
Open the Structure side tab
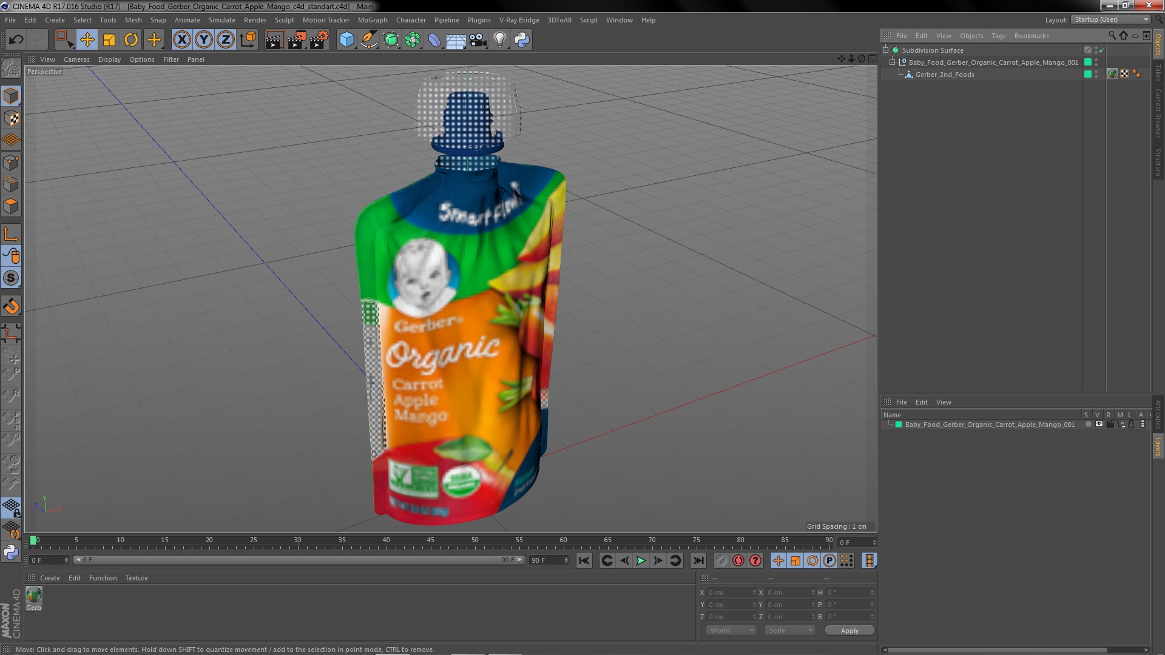tap(1158, 161)
